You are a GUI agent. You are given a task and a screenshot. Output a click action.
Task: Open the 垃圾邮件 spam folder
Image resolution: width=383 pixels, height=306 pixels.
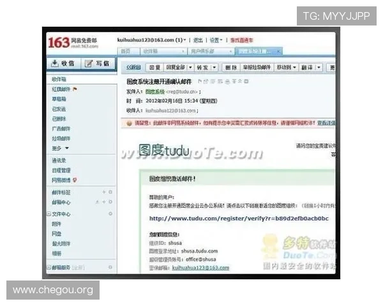(x=61, y=138)
